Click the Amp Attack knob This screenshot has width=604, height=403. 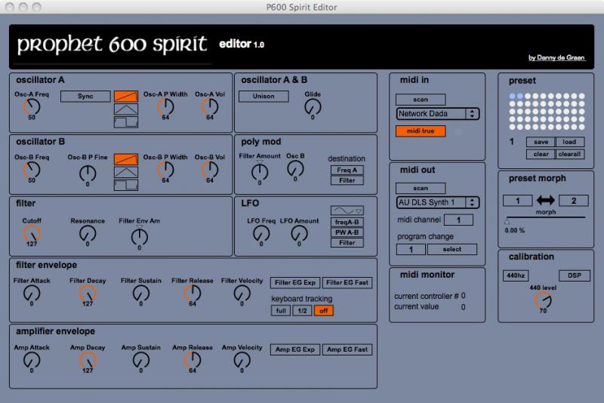point(32,360)
